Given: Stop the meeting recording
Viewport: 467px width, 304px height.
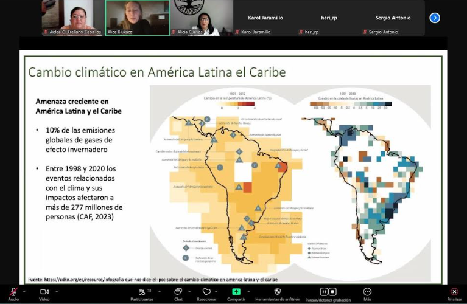Looking at the screenshot, I should [x=332, y=292].
